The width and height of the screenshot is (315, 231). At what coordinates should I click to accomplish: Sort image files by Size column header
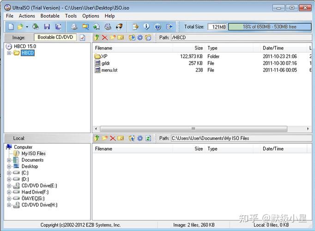[x=188, y=48]
